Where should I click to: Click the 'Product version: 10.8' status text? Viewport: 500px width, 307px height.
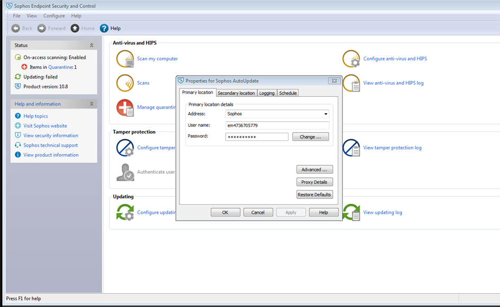[x=46, y=86]
